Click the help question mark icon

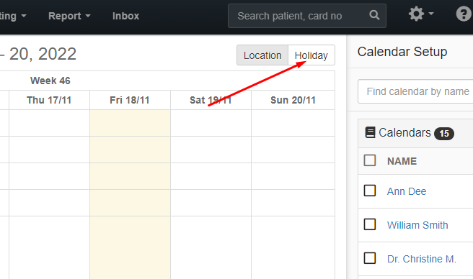[x=464, y=14]
